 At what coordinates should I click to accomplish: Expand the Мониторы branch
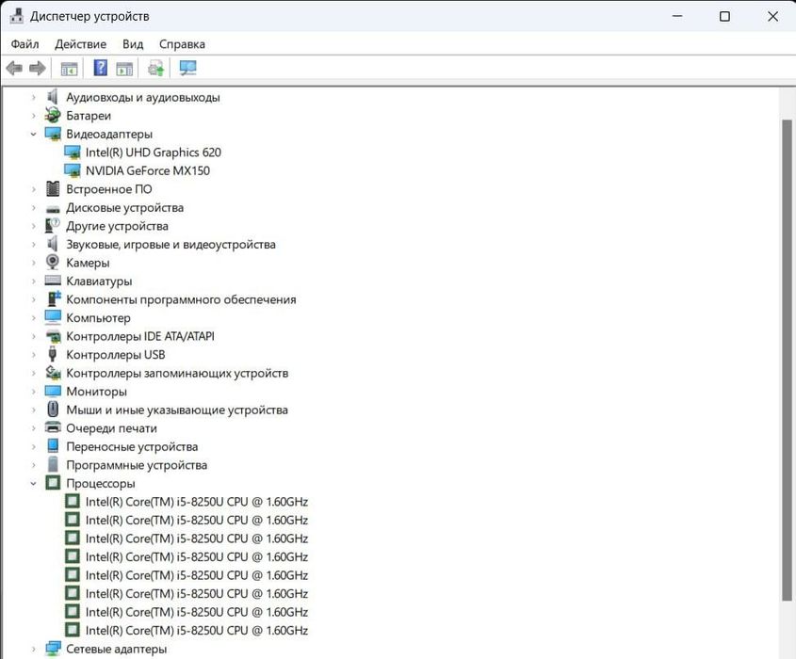[34, 392]
